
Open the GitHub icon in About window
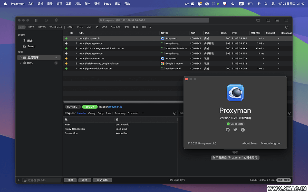point(228,130)
